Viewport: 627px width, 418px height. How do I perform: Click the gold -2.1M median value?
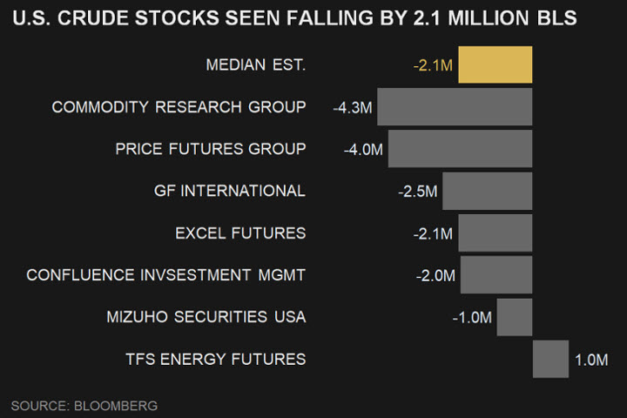(x=433, y=66)
